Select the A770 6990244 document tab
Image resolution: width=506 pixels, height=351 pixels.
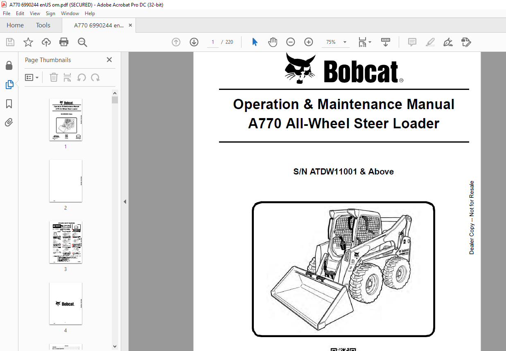[99, 25]
